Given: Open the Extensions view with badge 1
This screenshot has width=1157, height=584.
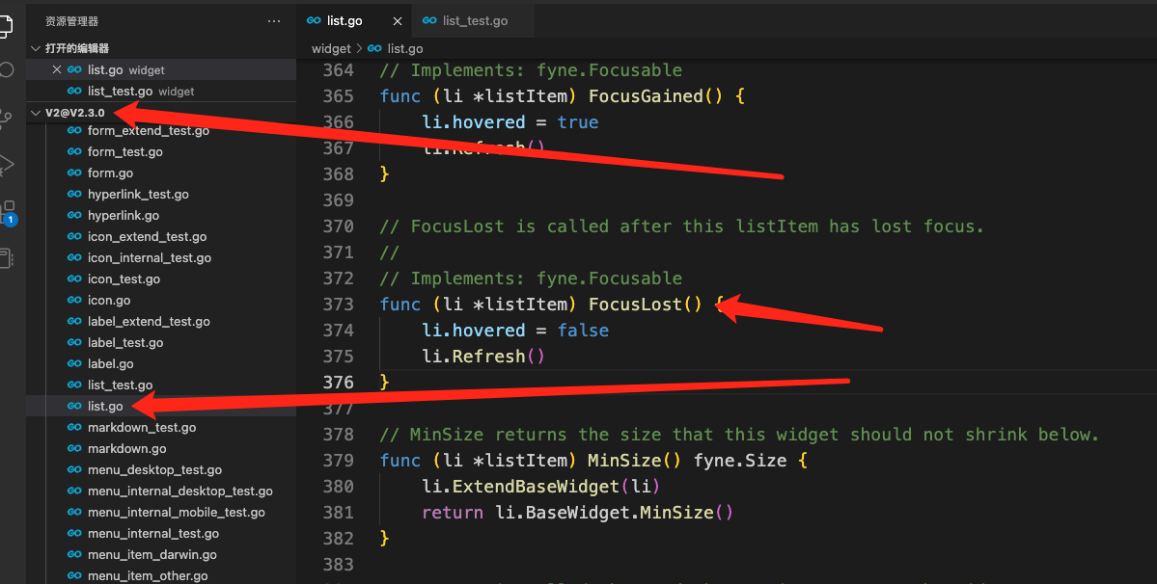Looking at the screenshot, I should (x=8, y=212).
